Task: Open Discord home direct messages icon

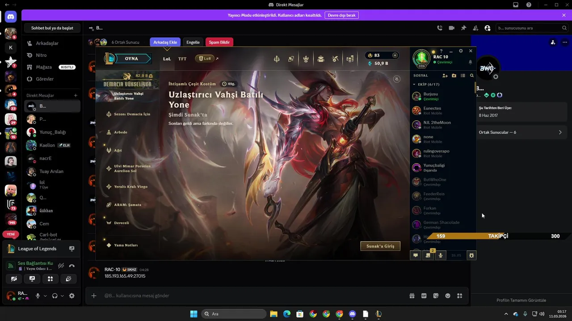Action: tap(11, 17)
